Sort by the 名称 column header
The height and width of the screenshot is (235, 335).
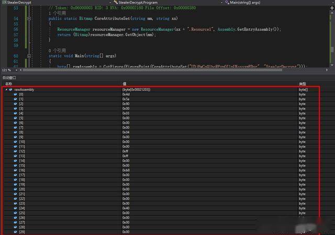click(8, 83)
